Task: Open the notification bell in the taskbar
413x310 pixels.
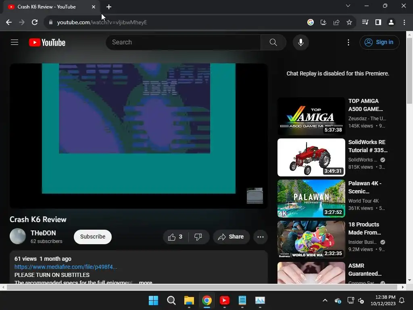Action: pos(402,300)
